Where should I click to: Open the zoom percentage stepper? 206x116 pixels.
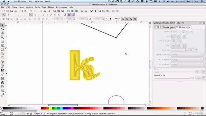click(x=202, y=113)
